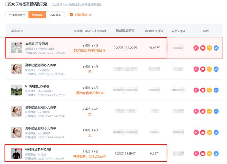Click the play icon in 心愿节 row
Viewport: 227px width, 164px height.
coord(196,48)
